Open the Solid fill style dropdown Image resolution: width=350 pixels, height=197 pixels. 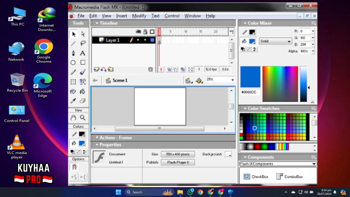(x=289, y=41)
